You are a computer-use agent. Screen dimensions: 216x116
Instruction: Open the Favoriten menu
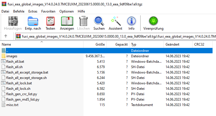[48, 11]
